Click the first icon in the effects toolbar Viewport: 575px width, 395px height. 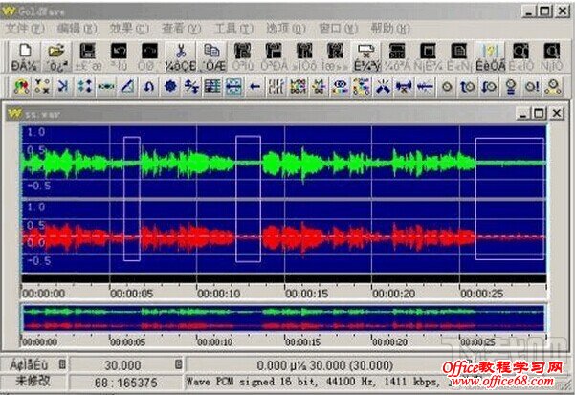pyautogui.click(x=21, y=87)
